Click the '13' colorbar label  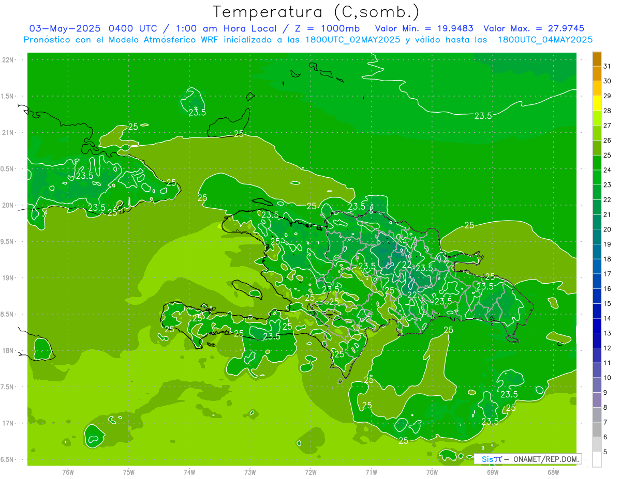(607, 333)
